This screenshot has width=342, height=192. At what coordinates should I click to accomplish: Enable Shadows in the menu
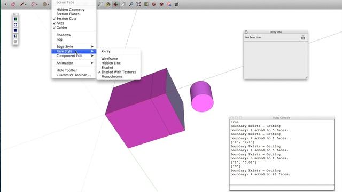tap(74, 35)
